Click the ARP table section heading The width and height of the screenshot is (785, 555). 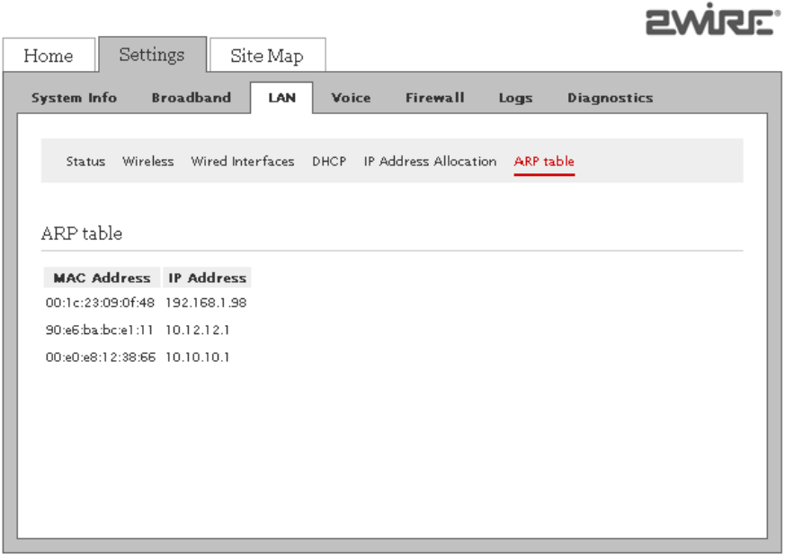click(82, 233)
